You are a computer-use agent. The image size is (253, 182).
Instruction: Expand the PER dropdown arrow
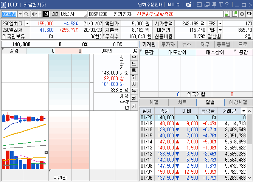[220, 30]
